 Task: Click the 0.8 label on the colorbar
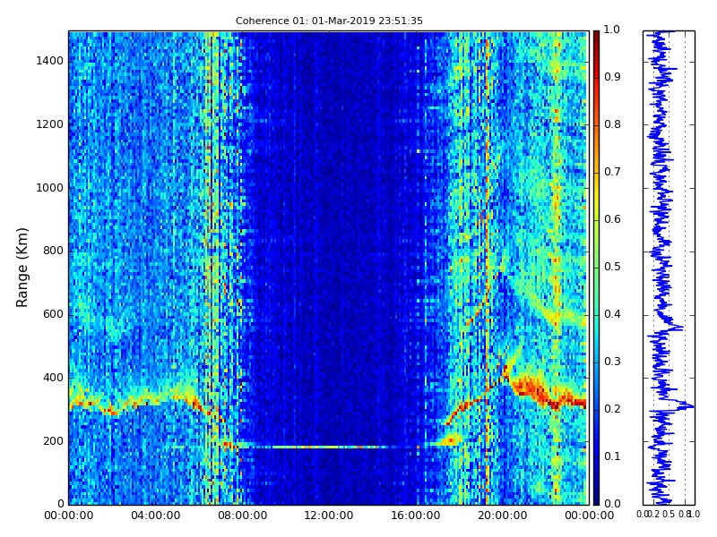pyautogui.click(x=612, y=124)
